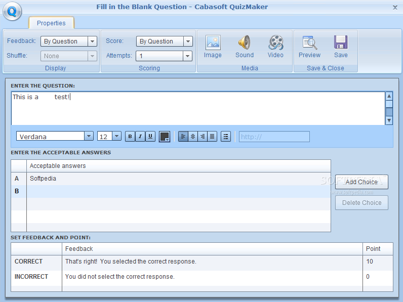
Task: Click the Delete Choice button
Action: pyautogui.click(x=361, y=203)
